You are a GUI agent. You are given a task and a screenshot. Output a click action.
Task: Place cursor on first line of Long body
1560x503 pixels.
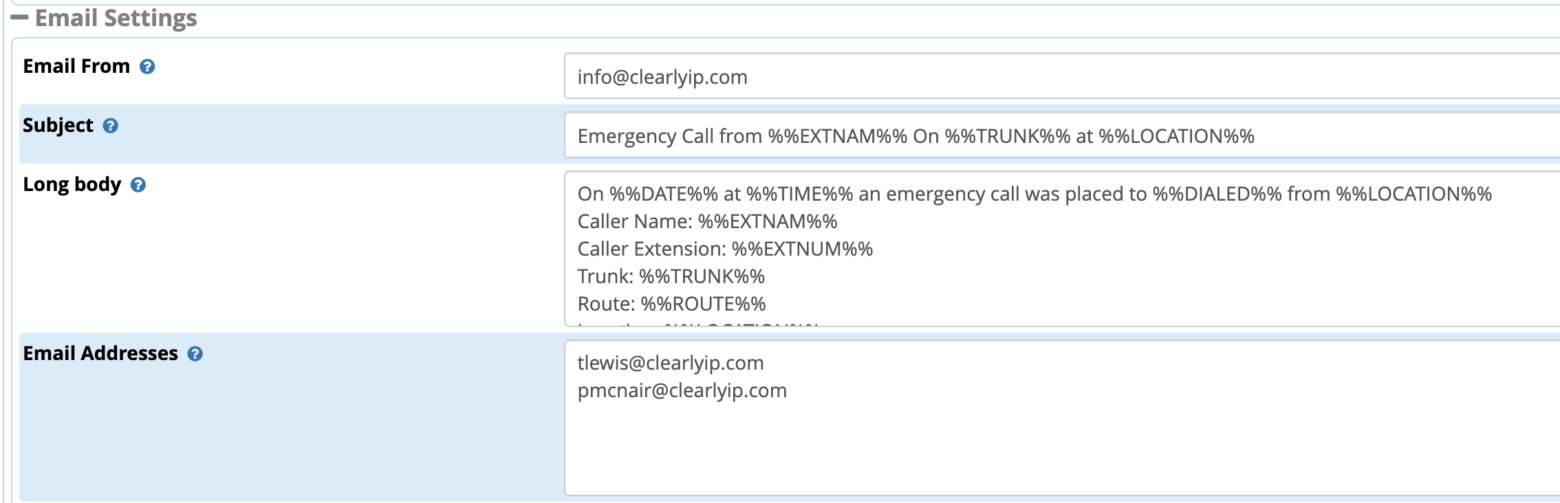click(1034, 194)
